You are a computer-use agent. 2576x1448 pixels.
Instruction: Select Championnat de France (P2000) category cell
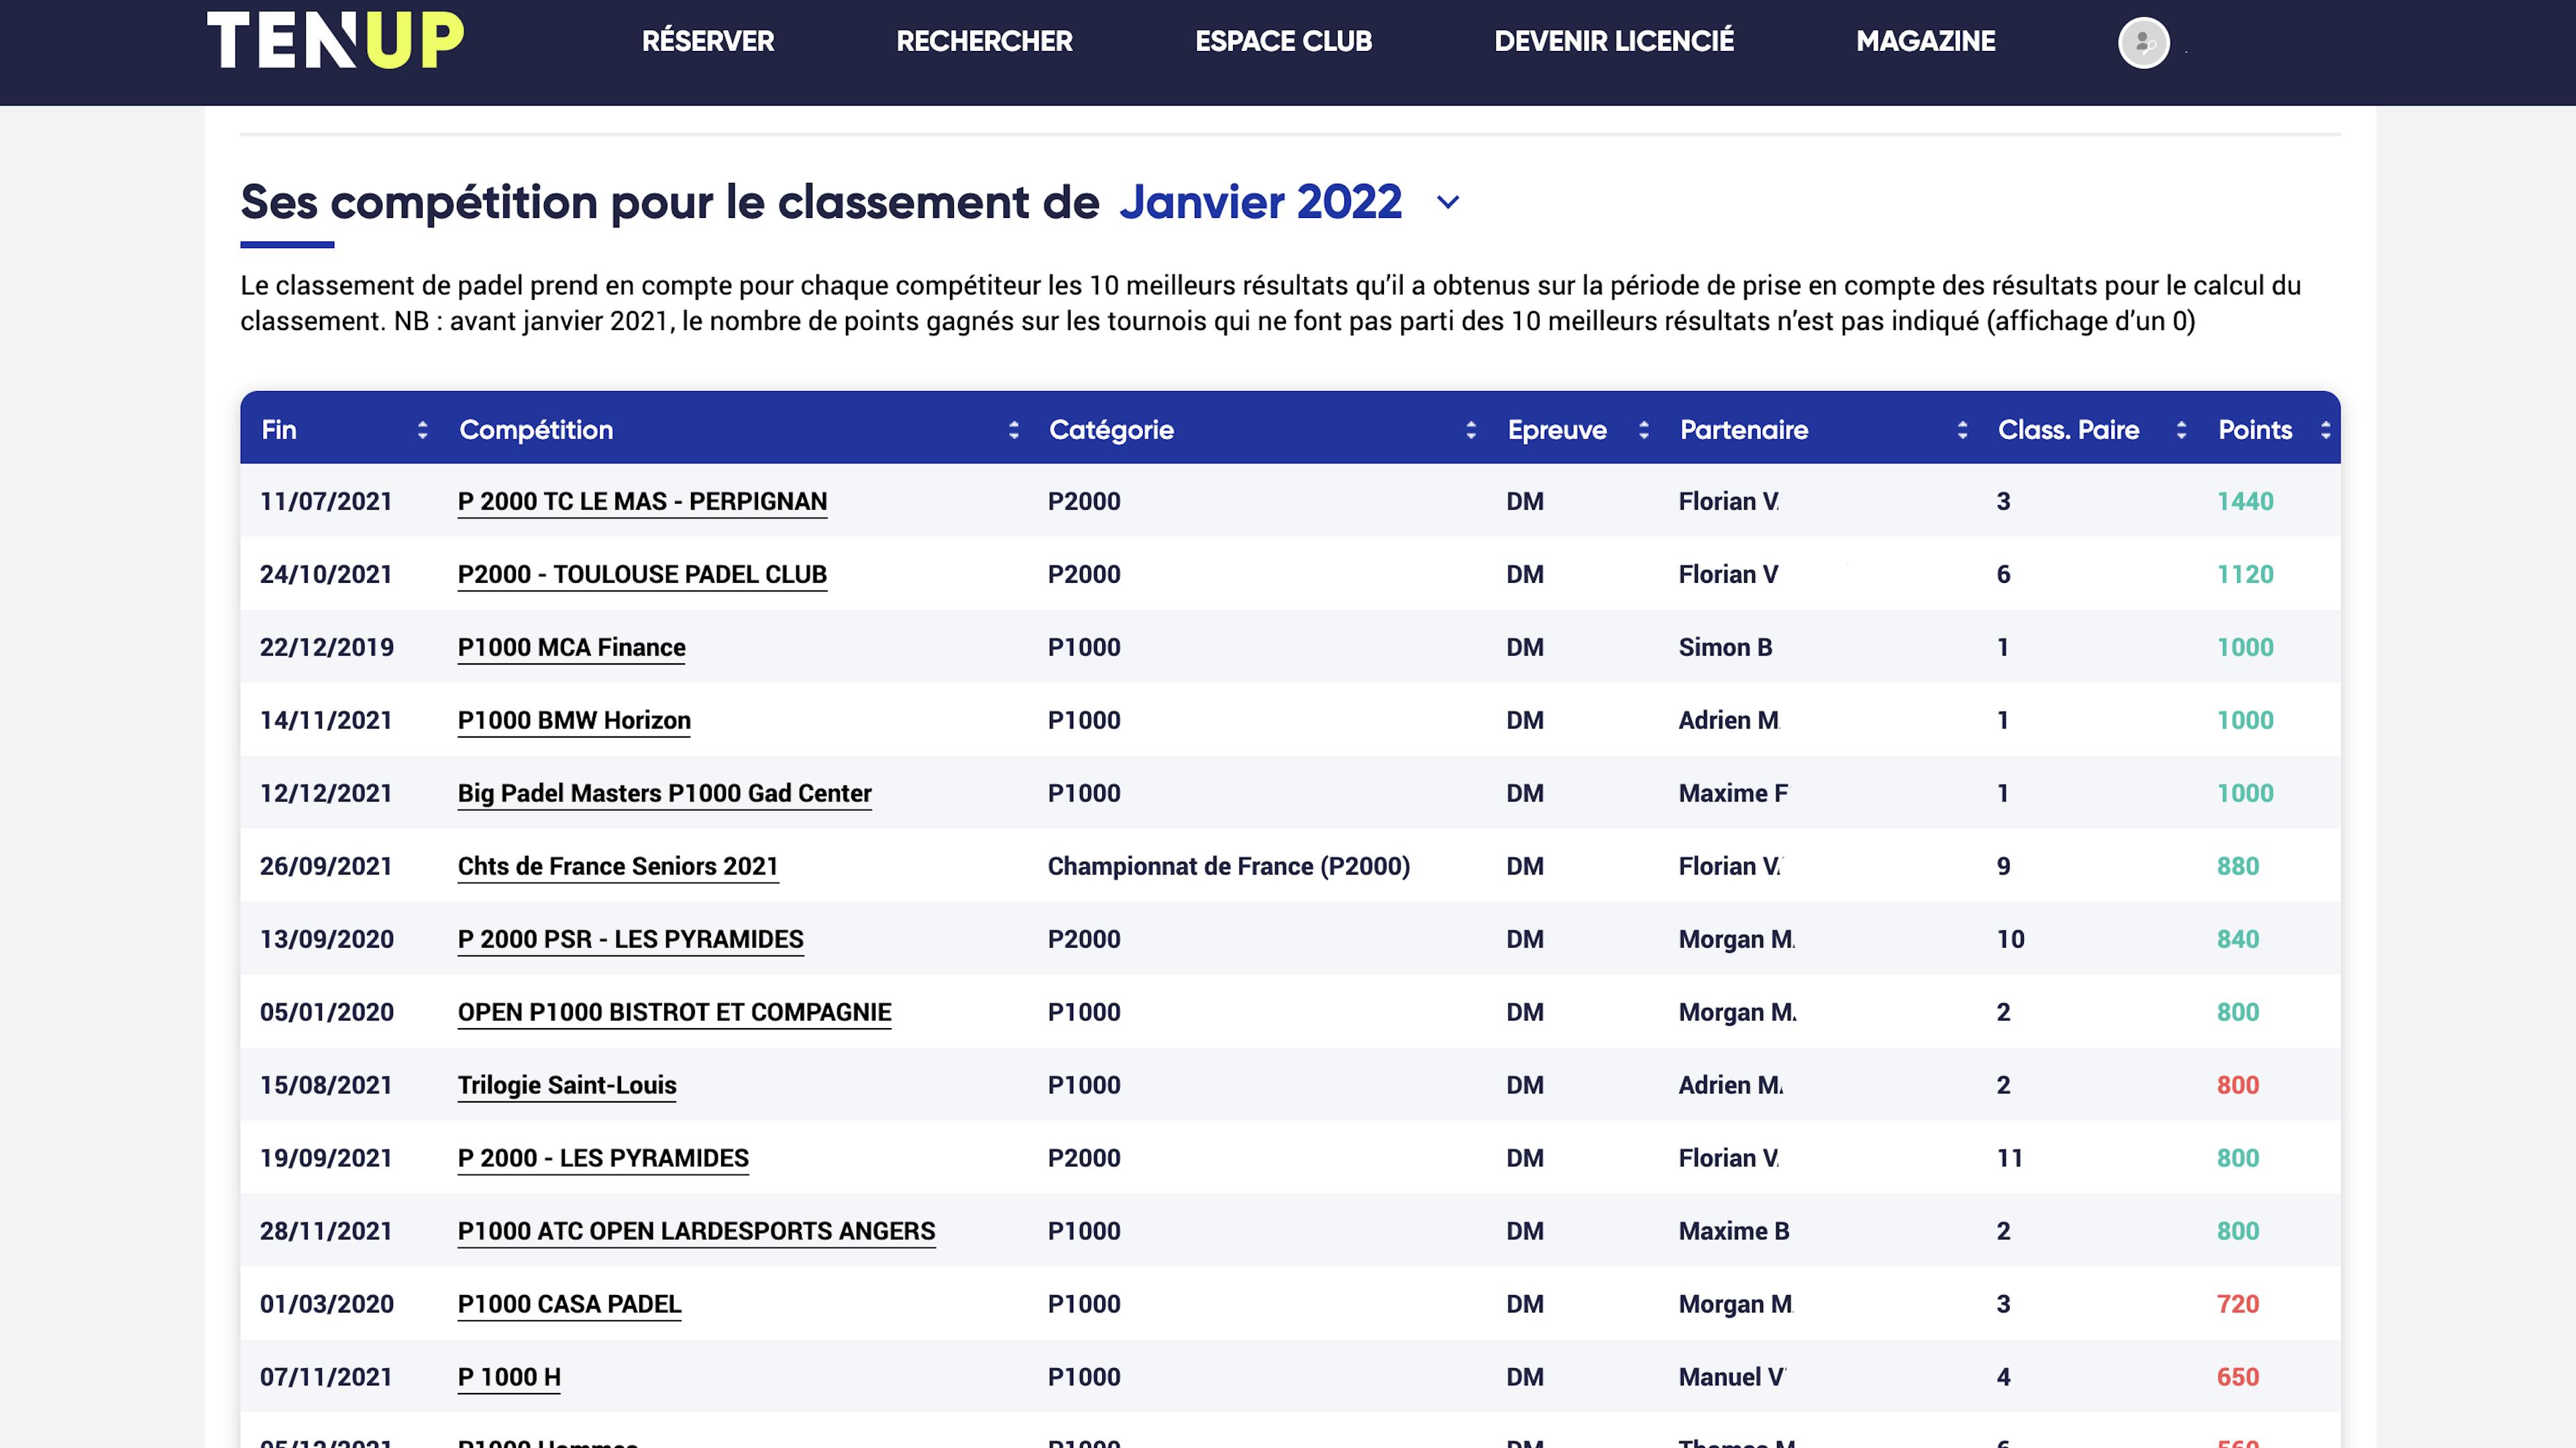point(1229,867)
